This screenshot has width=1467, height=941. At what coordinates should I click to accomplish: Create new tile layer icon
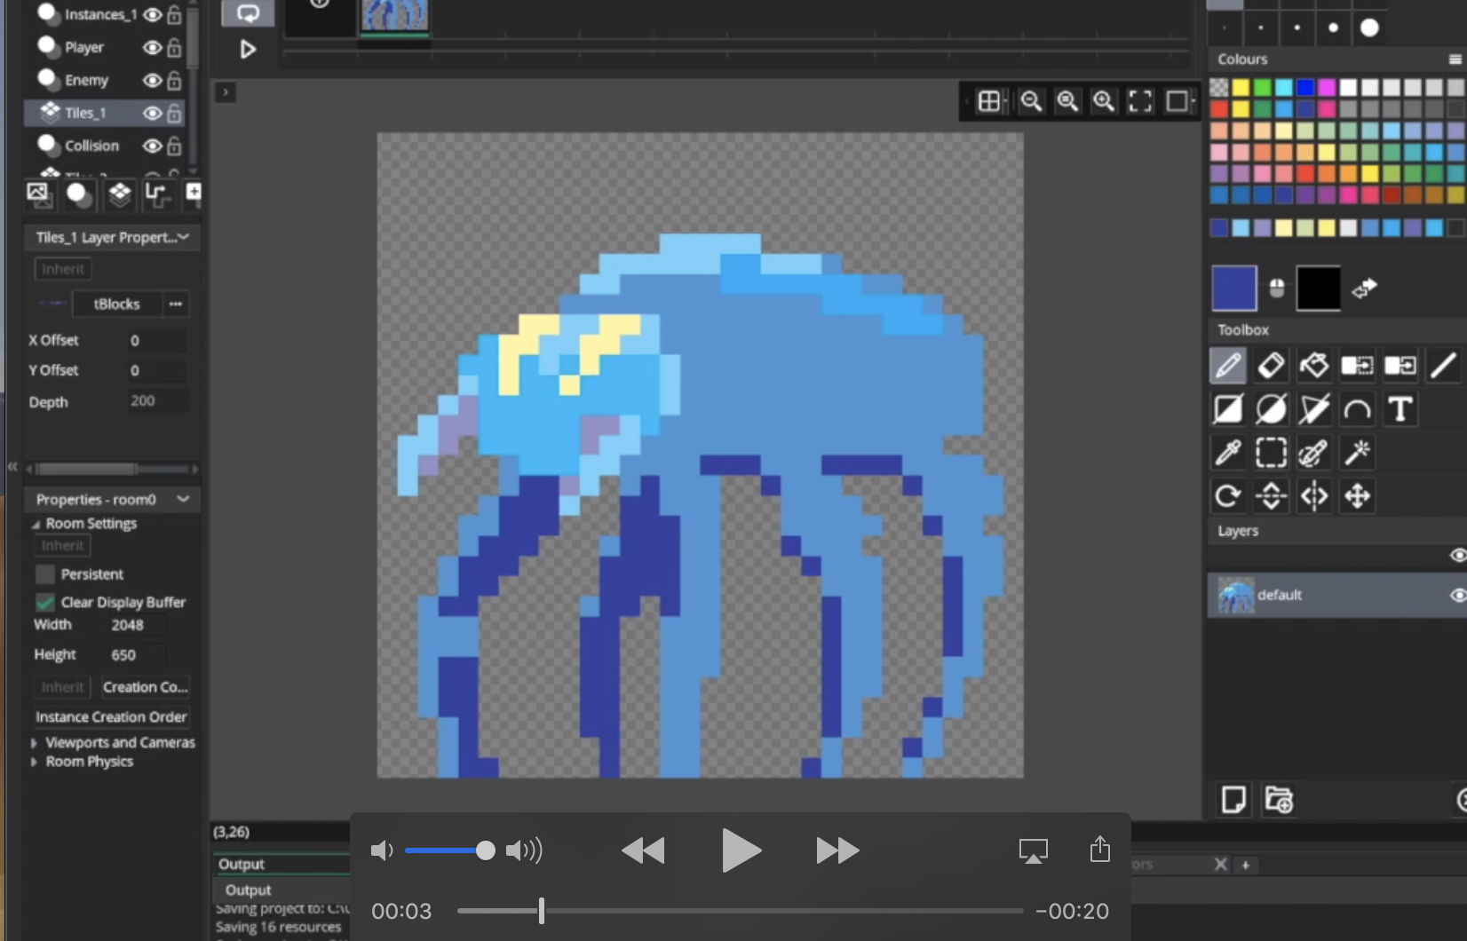[x=119, y=194]
